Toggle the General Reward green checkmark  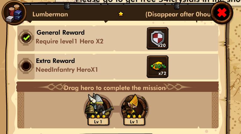(26, 38)
